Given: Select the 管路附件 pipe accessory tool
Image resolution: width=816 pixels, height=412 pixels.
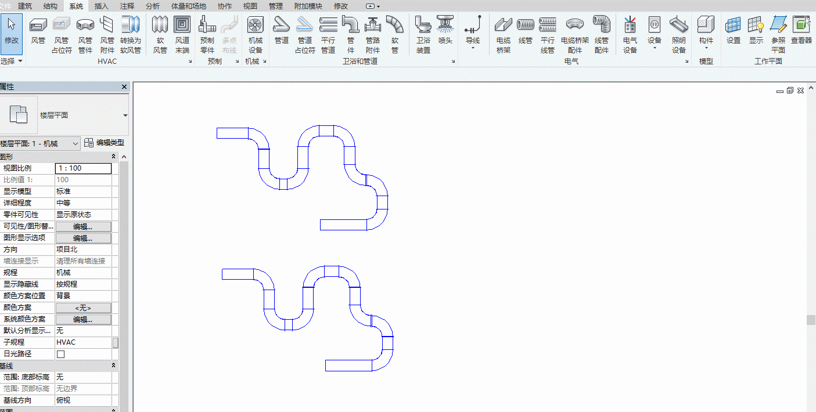Looking at the screenshot, I should 373,34.
